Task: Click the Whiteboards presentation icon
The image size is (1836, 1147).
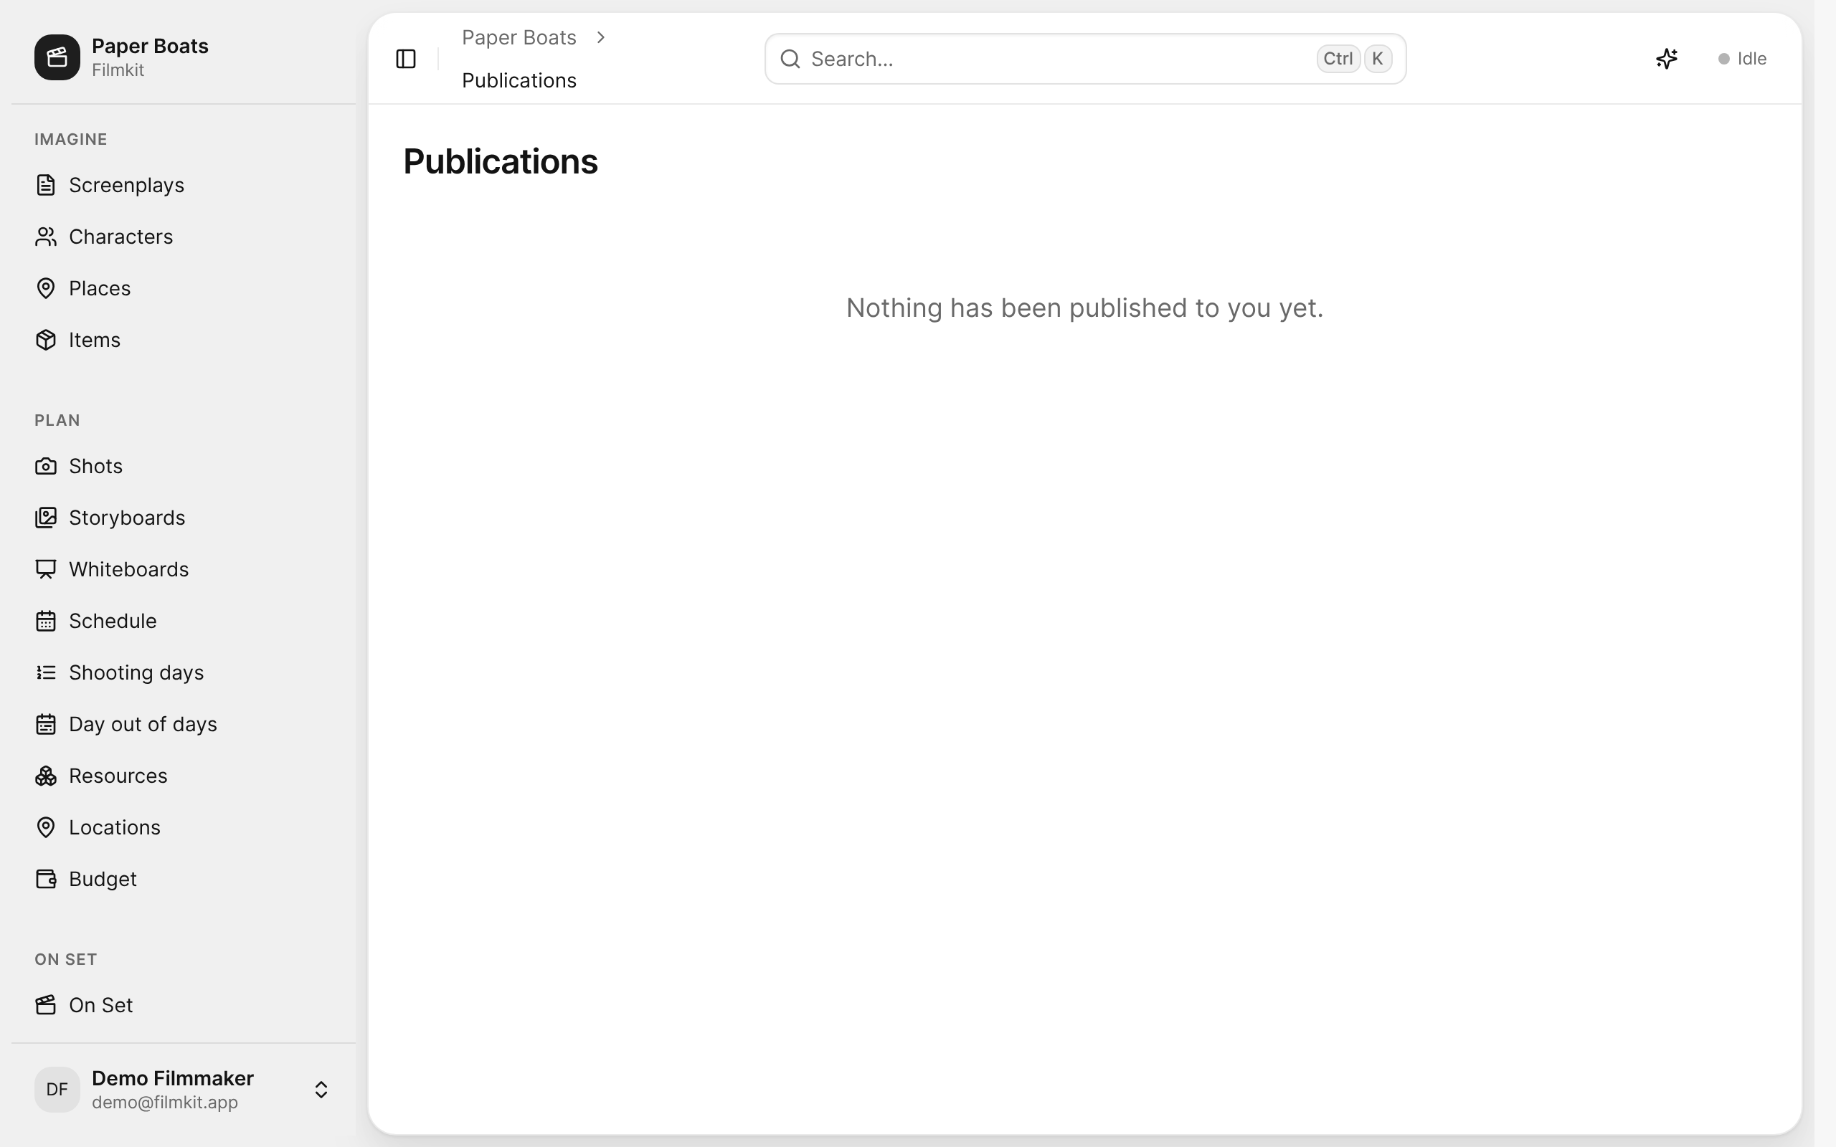Action: tap(45, 569)
